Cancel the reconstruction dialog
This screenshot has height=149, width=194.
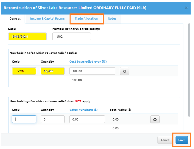(x=165, y=140)
